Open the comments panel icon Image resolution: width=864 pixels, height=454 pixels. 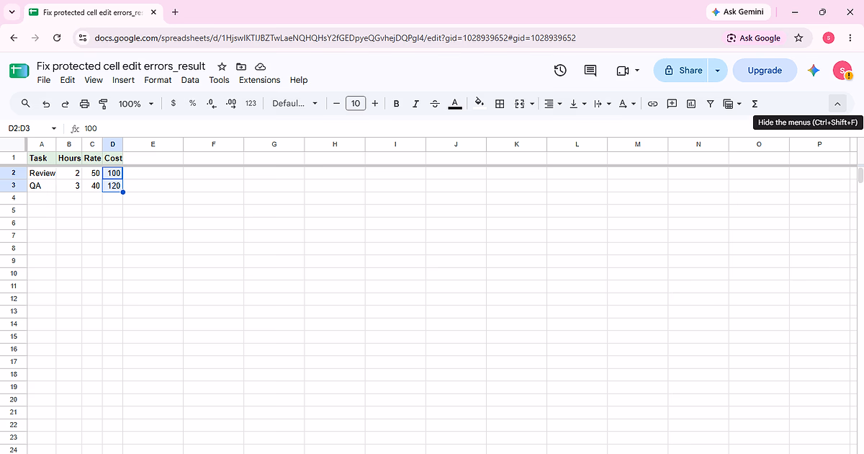590,70
